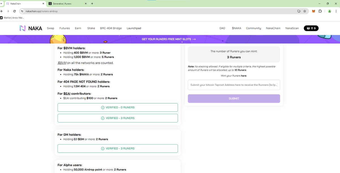The width and height of the screenshot is (340, 173).
Task: Switch to the NakaChain tab
Action: point(25,3)
